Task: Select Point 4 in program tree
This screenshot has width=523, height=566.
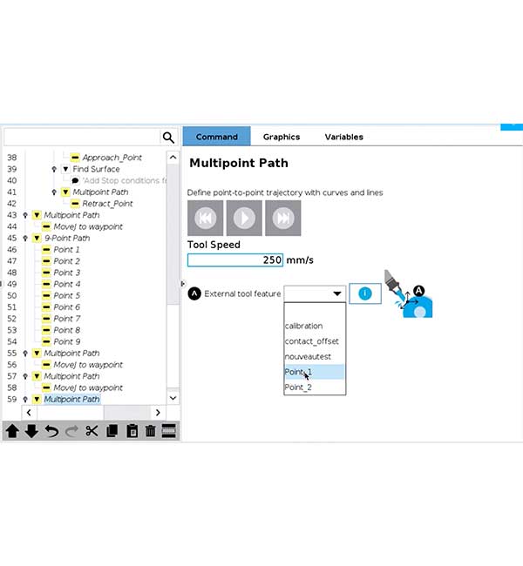Action: point(66,284)
